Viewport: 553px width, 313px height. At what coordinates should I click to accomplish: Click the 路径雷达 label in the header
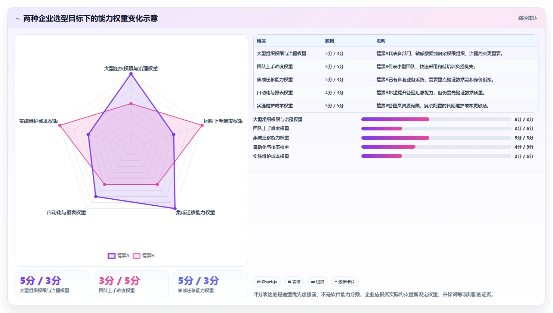[x=528, y=18]
